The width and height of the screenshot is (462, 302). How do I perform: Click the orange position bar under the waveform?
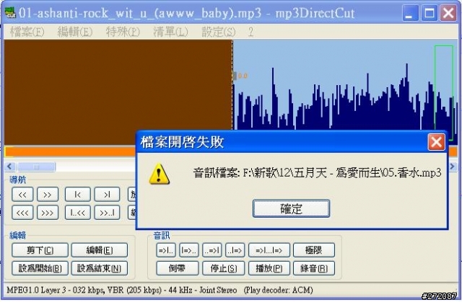71,152
